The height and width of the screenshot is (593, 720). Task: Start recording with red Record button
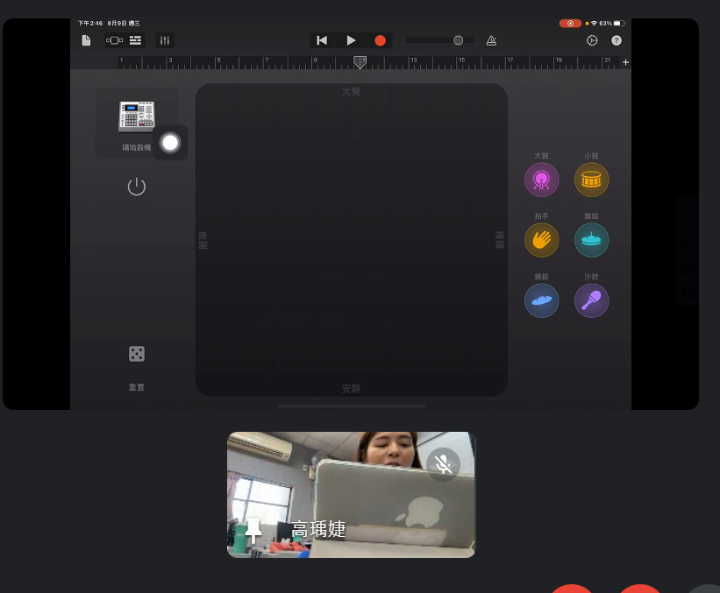click(x=380, y=40)
